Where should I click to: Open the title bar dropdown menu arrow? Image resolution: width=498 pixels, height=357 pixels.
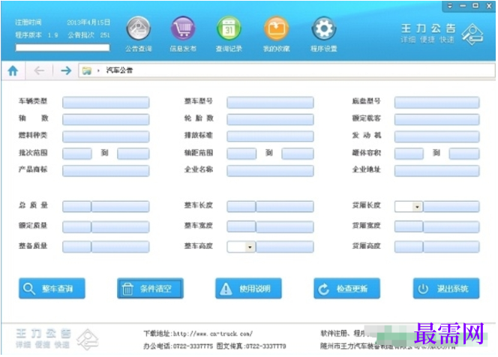click(x=450, y=6)
